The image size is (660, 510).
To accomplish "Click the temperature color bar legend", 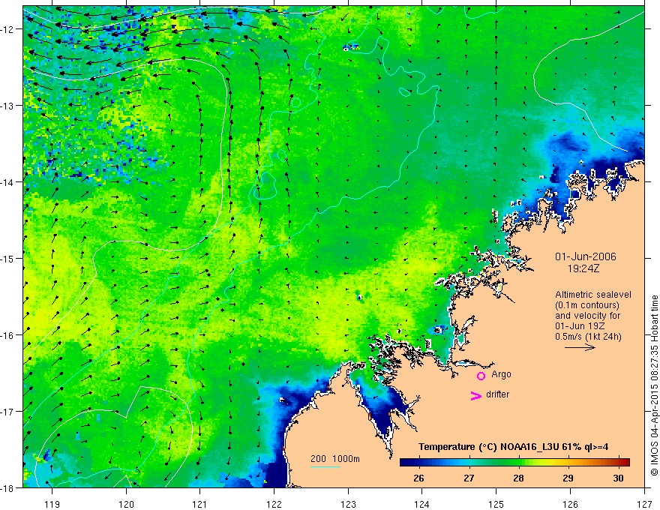I will click(x=514, y=462).
